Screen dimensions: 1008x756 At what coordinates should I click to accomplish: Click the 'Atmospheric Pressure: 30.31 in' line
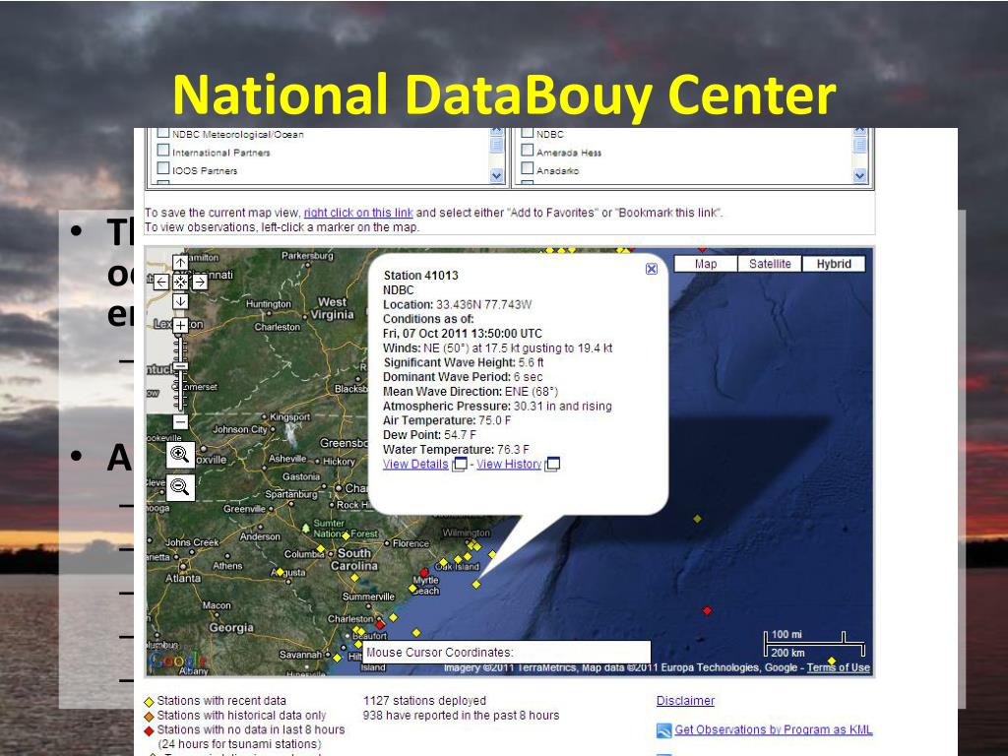tap(497, 407)
